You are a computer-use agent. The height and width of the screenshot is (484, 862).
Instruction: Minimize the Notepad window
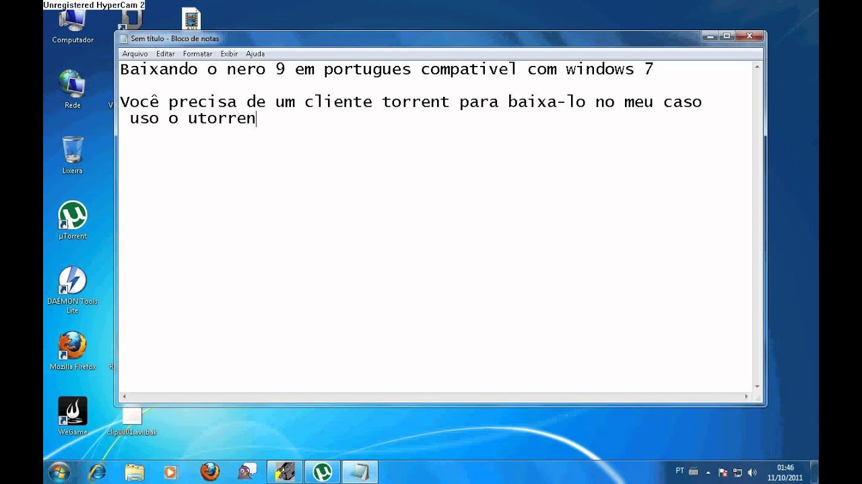[x=710, y=36]
